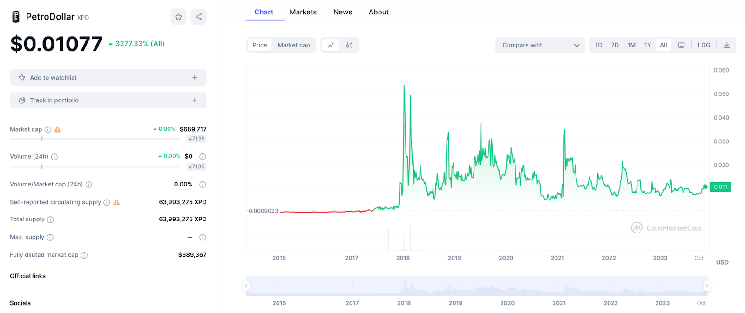The width and height of the screenshot is (745, 313).
Task: Click the 2018 price peak on chart
Action: pyautogui.click(x=404, y=86)
